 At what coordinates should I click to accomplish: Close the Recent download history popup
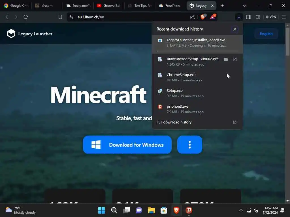click(235, 29)
